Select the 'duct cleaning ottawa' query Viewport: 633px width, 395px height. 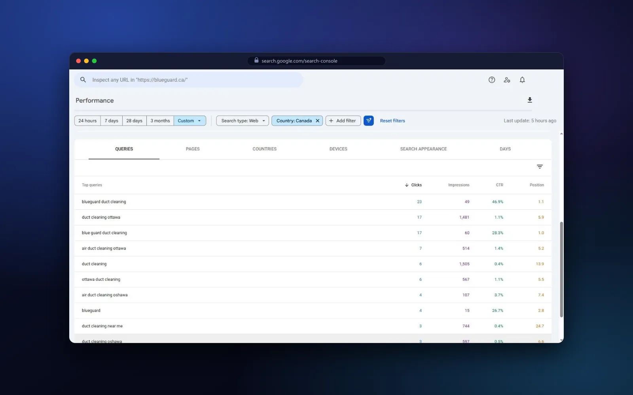101,217
